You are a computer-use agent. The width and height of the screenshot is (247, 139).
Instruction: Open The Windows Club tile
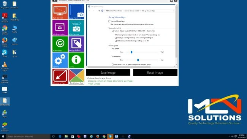[x=76, y=76]
